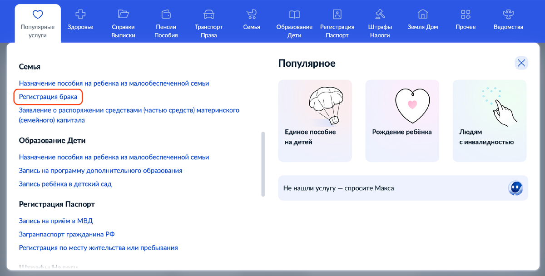Screen dimensions: 545x276
Task: Click the ID badge icon for Регистрация Паспорт
Action: pos(337,14)
